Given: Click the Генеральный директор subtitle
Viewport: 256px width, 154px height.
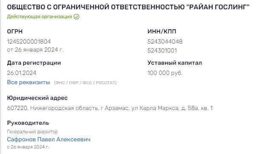Looking at the screenshot, I should pos(32,132).
